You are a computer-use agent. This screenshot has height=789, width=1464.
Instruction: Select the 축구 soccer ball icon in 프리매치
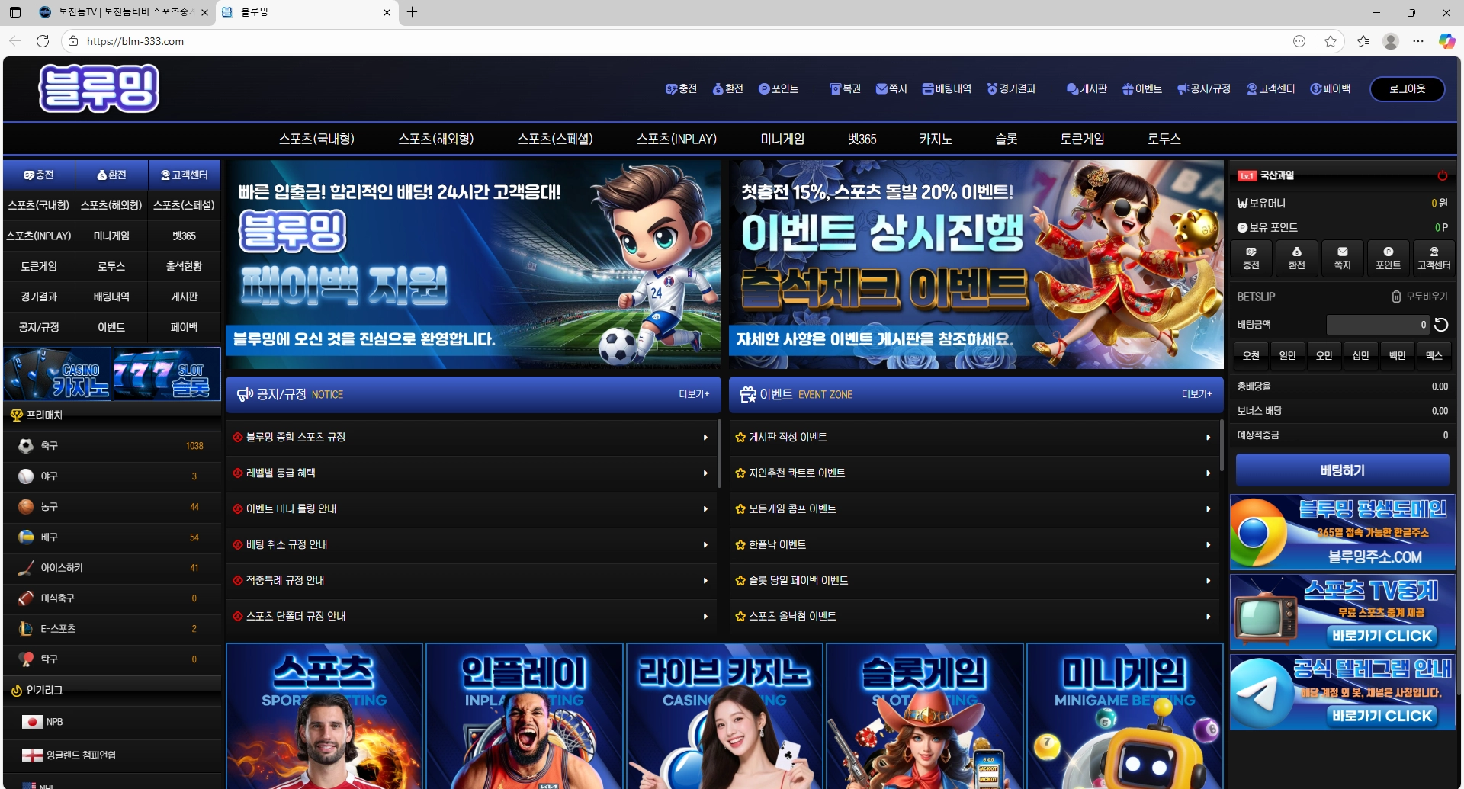26,446
